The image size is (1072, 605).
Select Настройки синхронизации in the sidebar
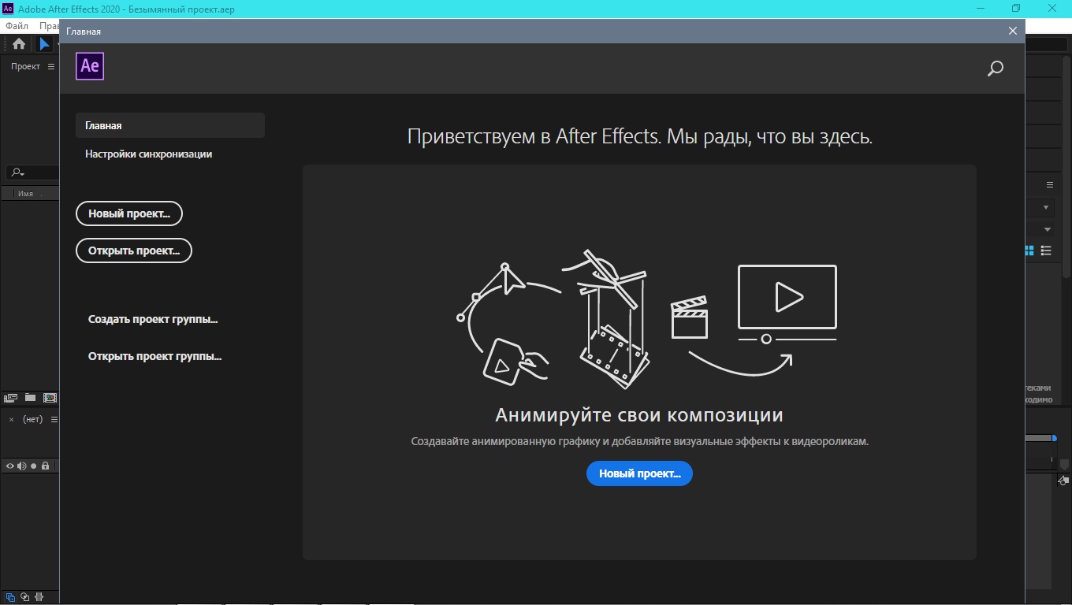148,154
